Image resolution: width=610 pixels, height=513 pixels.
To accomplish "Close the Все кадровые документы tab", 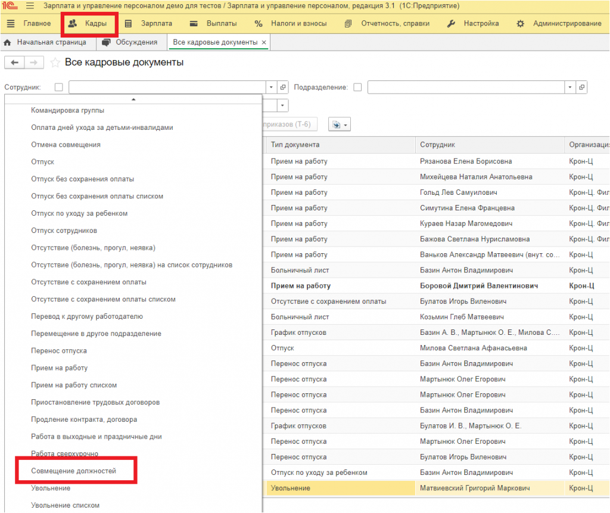I will (x=264, y=42).
